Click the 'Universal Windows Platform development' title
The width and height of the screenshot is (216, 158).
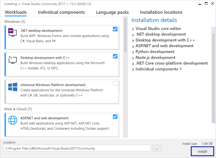tap(53, 85)
